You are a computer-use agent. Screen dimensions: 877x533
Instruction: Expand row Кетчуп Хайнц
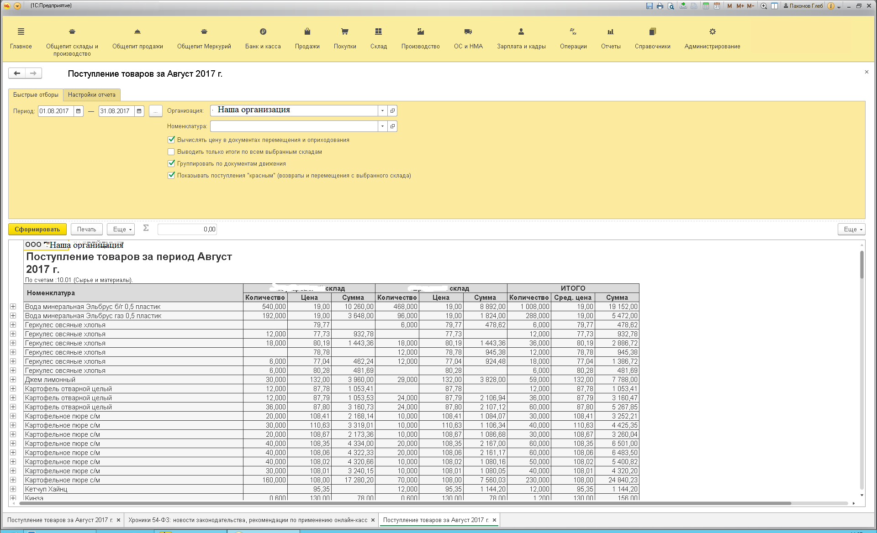pyautogui.click(x=13, y=489)
